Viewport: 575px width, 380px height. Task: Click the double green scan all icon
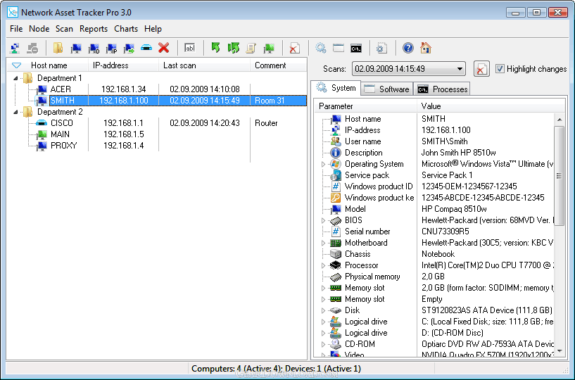233,48
